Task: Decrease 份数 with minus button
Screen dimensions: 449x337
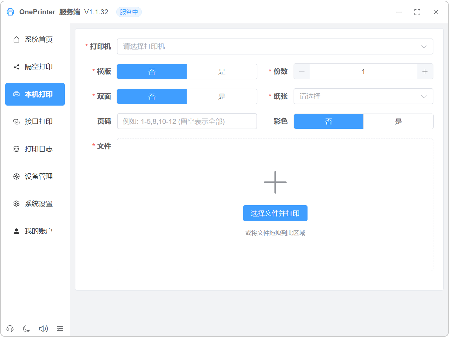Action: tap(302, 71)
